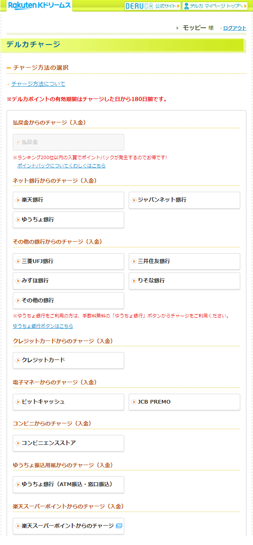Select ゆうちょ銀行 under net bank charge
Image resolution: width=253 pixels, height=545 pixels.
[69, 220]
